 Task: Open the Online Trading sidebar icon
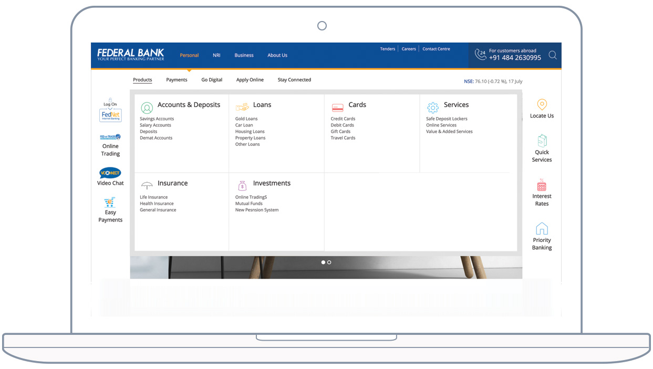110,138
